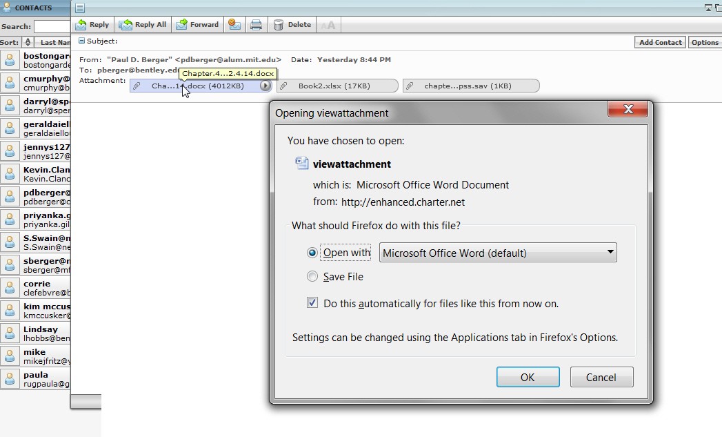Print the email with printer icon
722x437 pixels.
(256, 25)
